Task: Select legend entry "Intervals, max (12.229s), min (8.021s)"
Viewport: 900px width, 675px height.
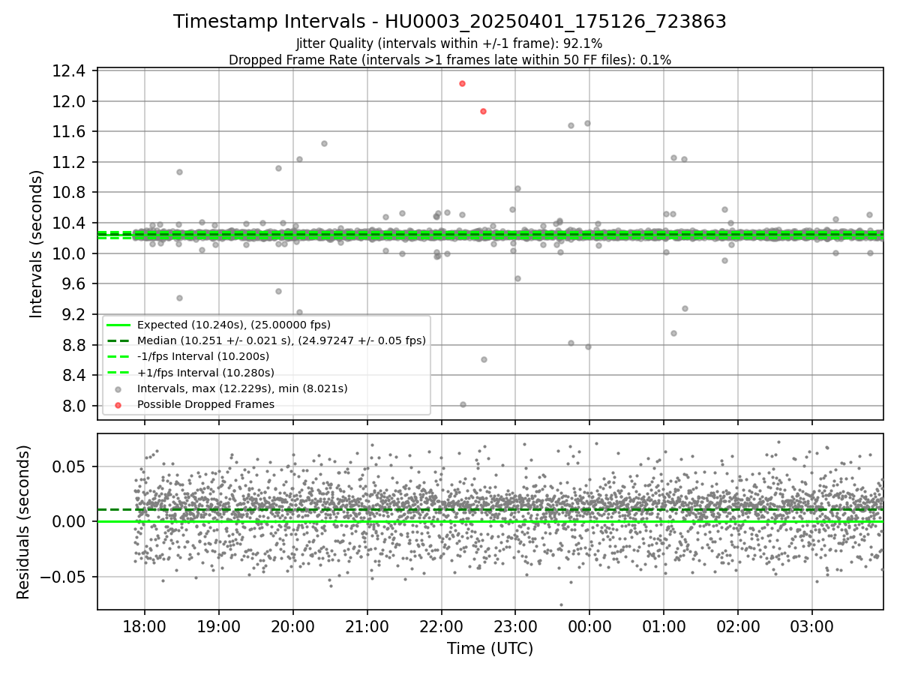Action: (x=242, y=388)
